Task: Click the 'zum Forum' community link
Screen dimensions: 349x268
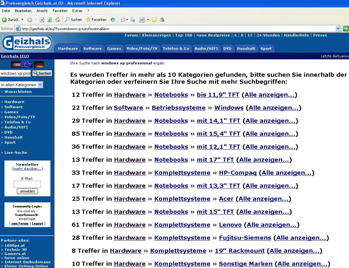Action: [20, 224]
